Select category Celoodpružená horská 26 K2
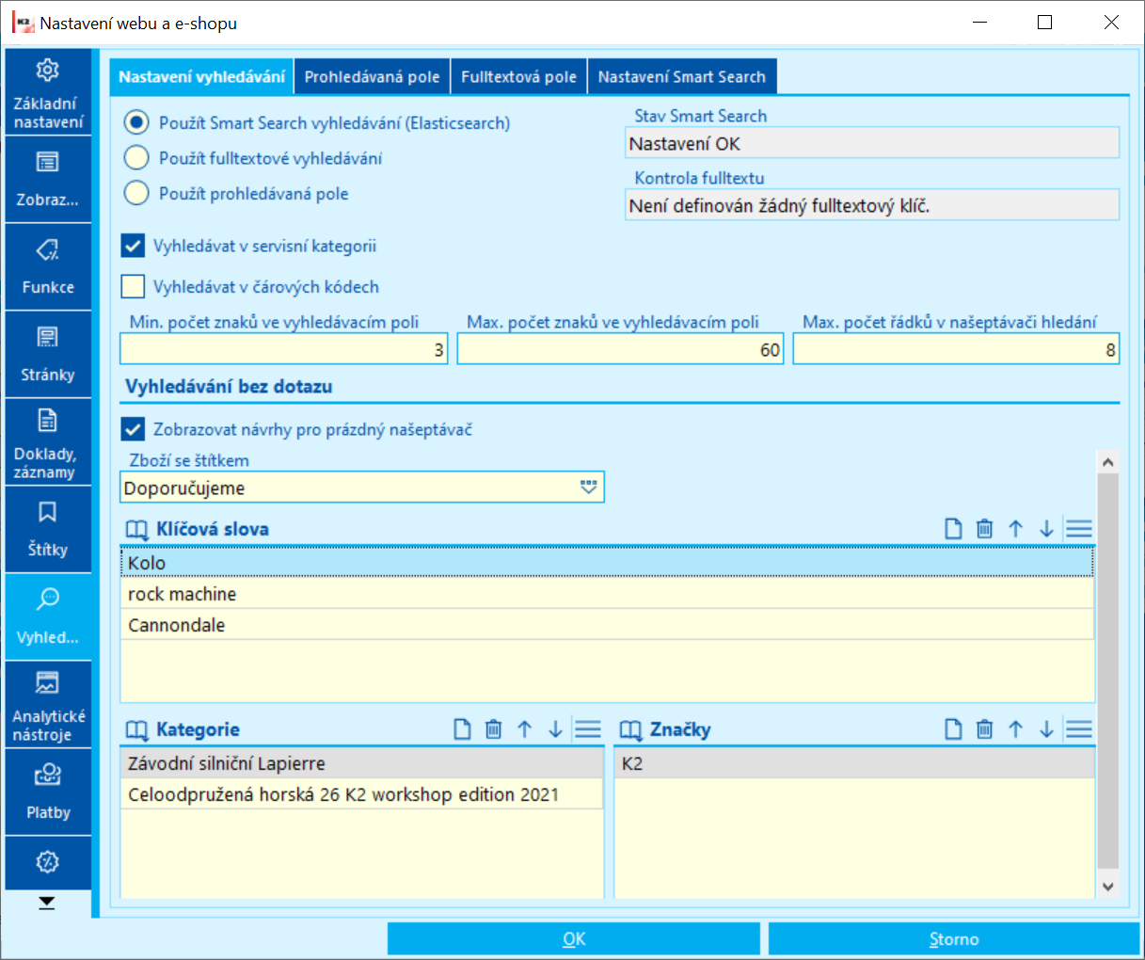The width and height of the screenshot is (1145, 960). pos(362,794)
